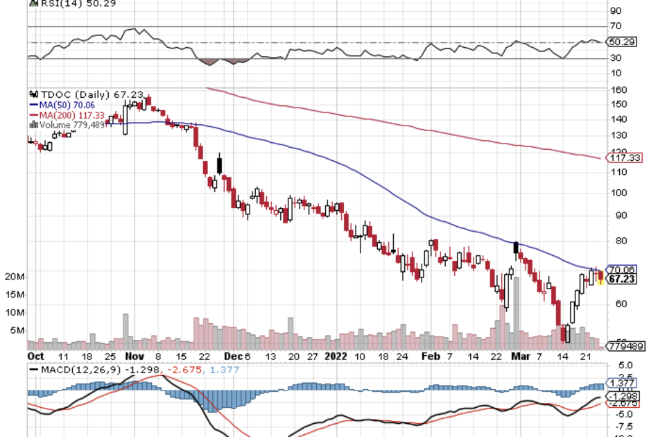Click the 1.377 MACD histogram value tag
This screenshot has width=649, height=437.
(x=621, y=383)
